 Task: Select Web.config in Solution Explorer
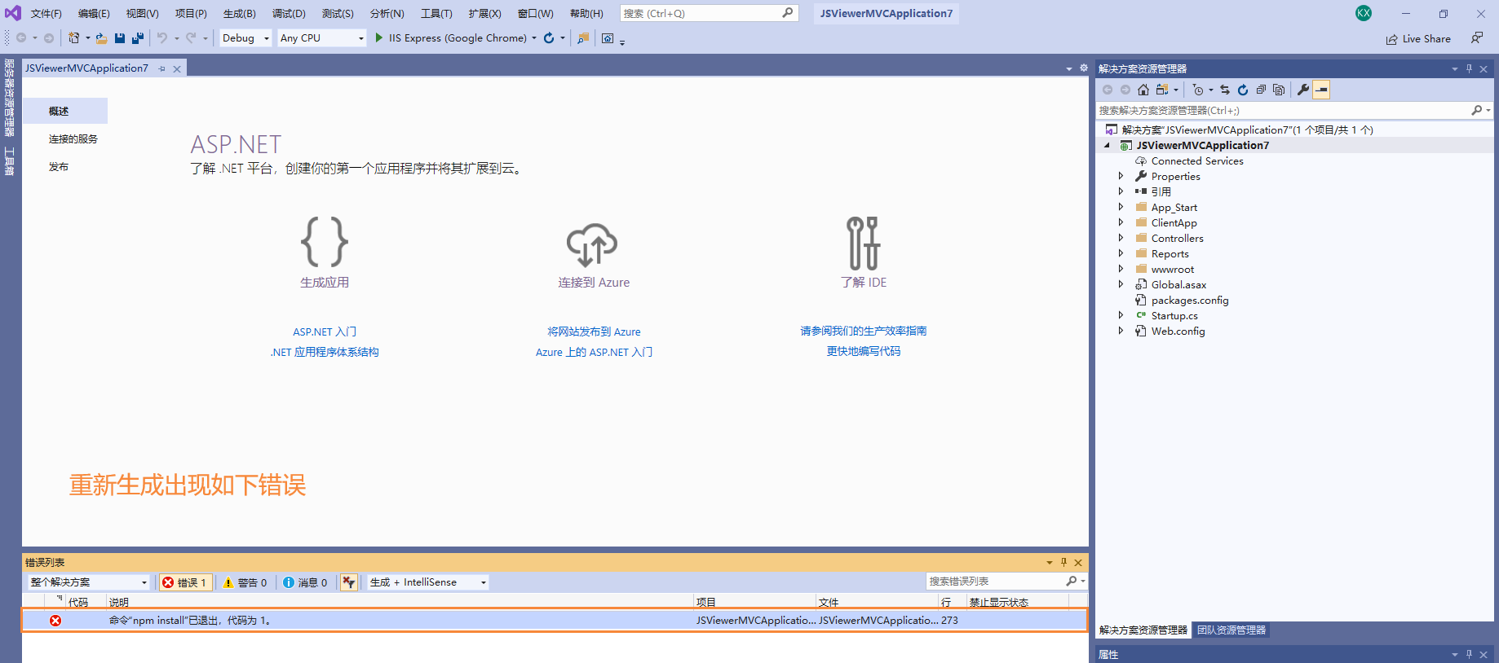click(x=1178, y=331)
